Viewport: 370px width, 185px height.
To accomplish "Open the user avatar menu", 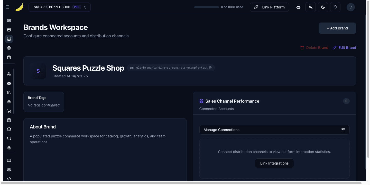I will click(x=351, y=7).
